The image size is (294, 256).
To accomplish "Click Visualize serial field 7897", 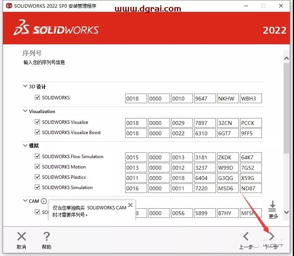I will click(205, 123).
